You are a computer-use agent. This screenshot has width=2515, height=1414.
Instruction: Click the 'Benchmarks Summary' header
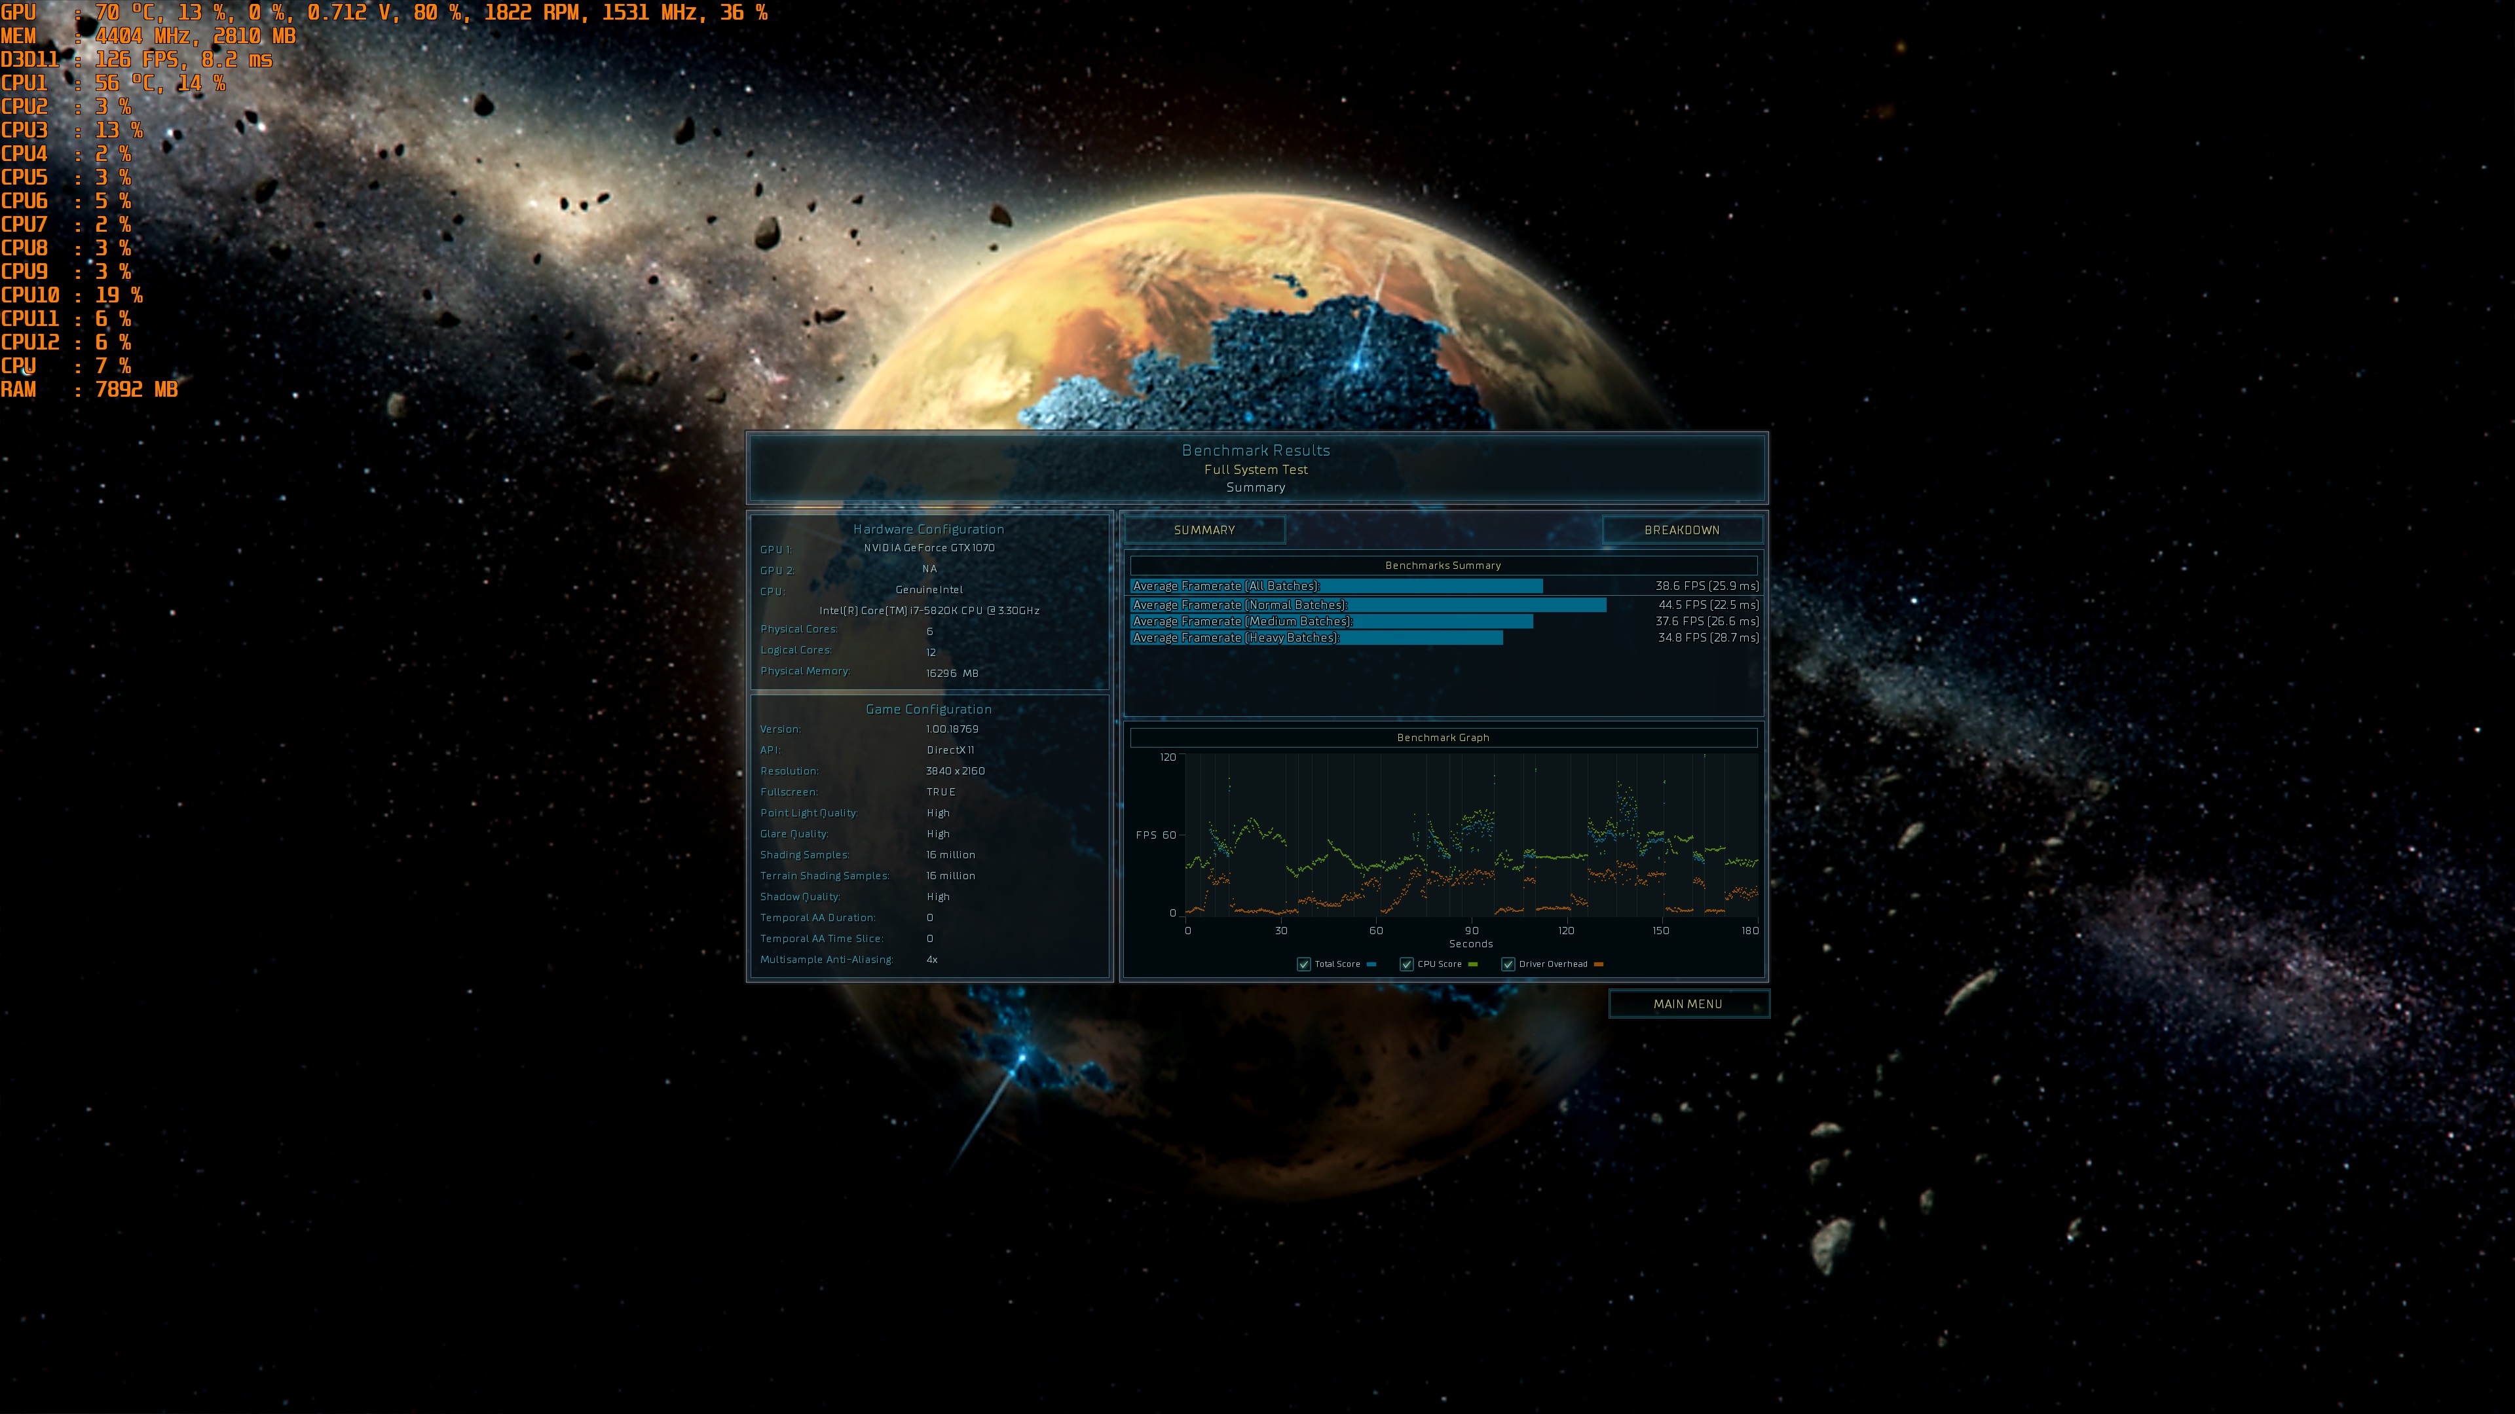point(1443,565)
